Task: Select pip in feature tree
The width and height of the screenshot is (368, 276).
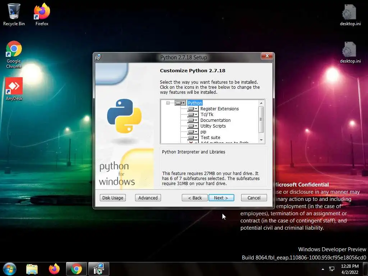Action: tap(203, 132)
